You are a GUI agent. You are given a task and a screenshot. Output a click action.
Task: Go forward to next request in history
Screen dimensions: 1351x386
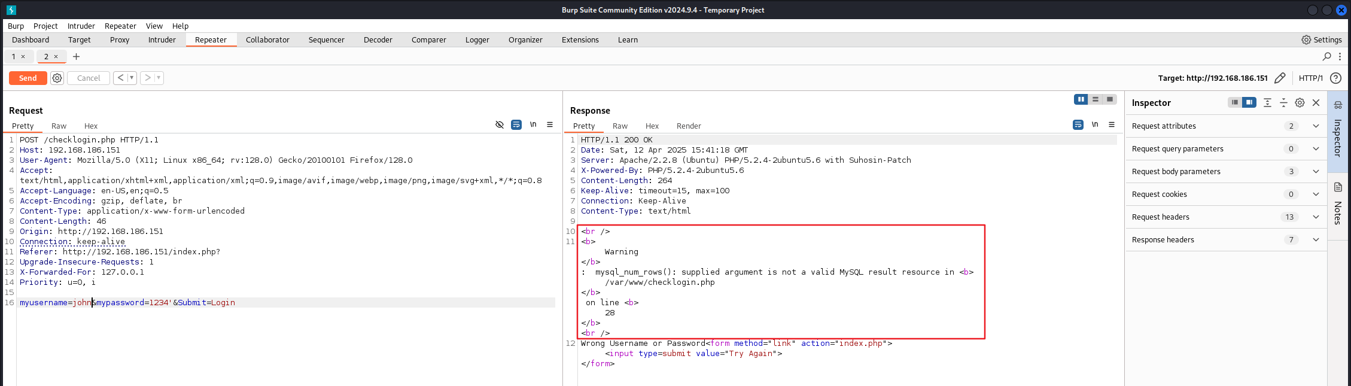click(147, 78)
